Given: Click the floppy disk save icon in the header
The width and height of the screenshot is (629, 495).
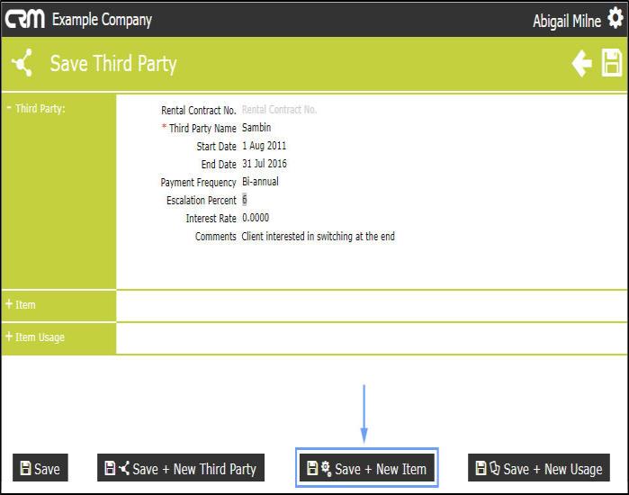Looking at the screenshot, I should (x=611, y=63).
